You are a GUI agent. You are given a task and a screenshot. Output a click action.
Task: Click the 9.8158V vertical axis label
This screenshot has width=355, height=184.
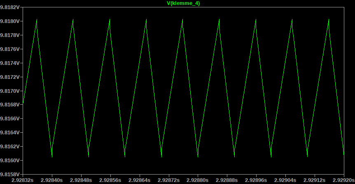tap(10, 174)
